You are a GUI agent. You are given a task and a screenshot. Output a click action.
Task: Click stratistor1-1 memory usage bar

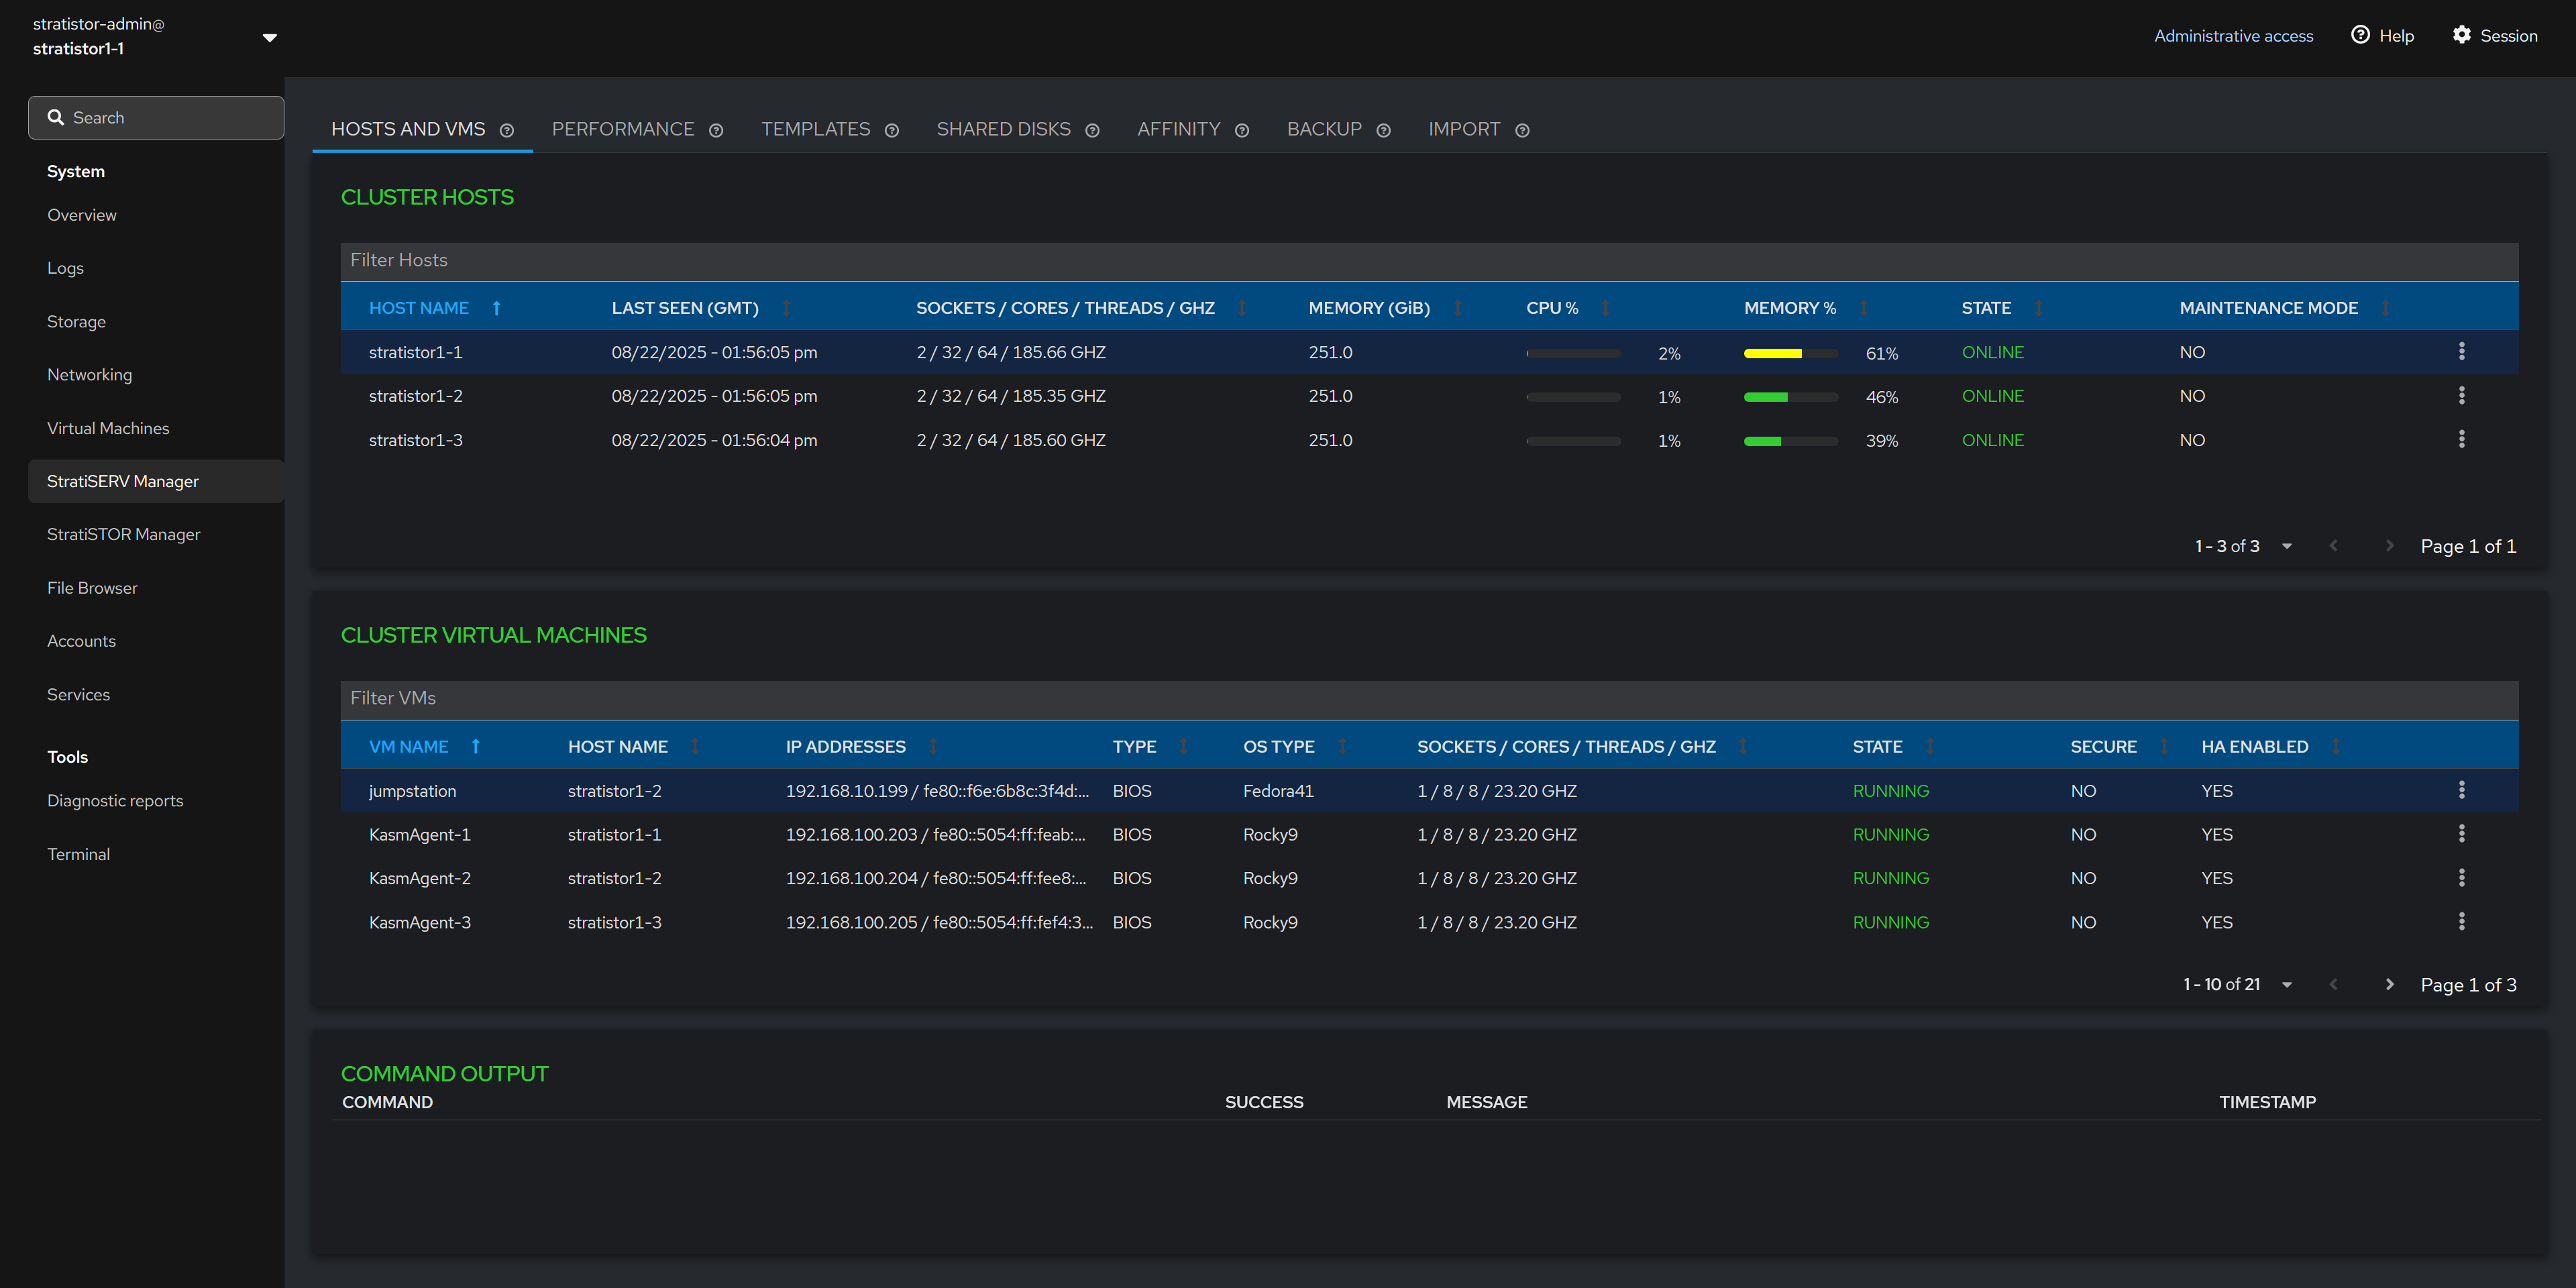tap(1790, 353)
